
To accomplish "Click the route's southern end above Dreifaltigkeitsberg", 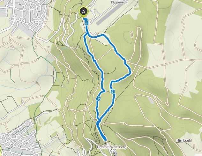I will (x=105, y=139).
